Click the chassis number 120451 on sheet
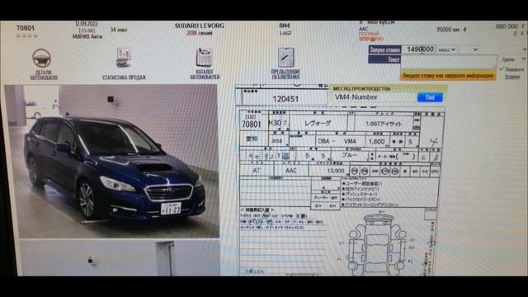The image size is (528, 297). 285,99
